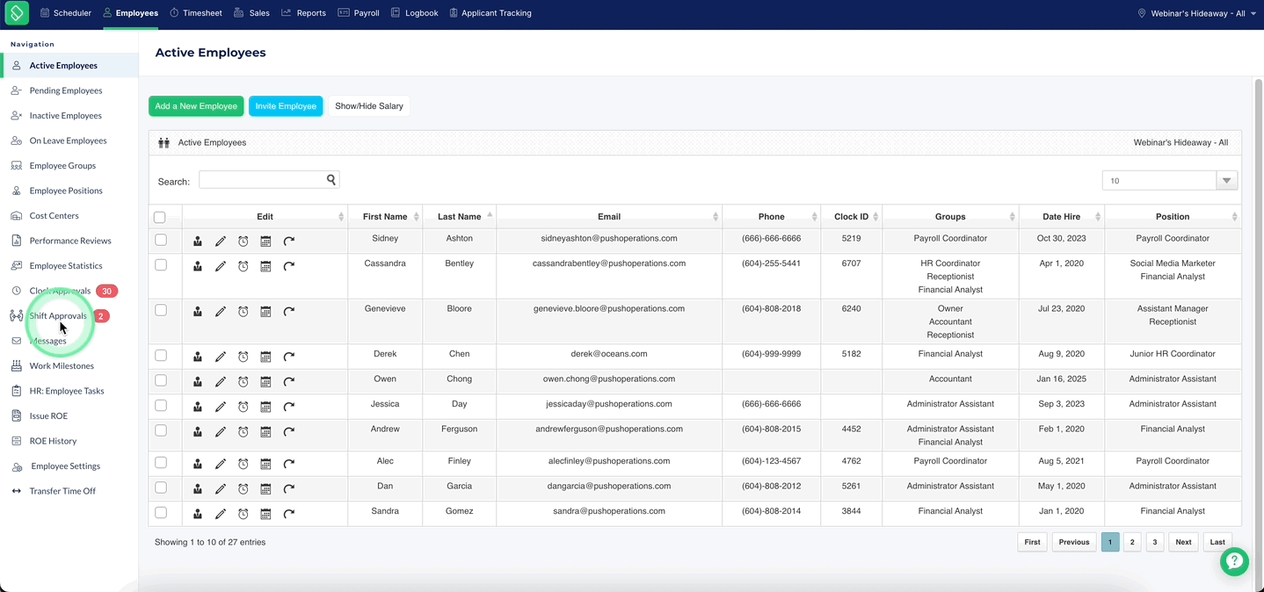This screenshot has width=1264, height=592.
Task: Check the box for Alec Finley
Action: tap(161, 462)
